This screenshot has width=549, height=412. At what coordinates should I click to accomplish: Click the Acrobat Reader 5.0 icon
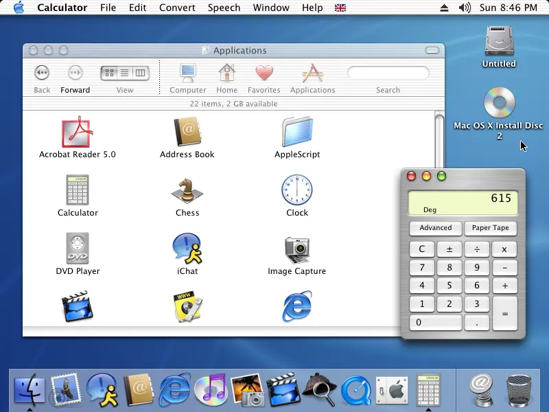pyautogui.click(x=78, y=132)
